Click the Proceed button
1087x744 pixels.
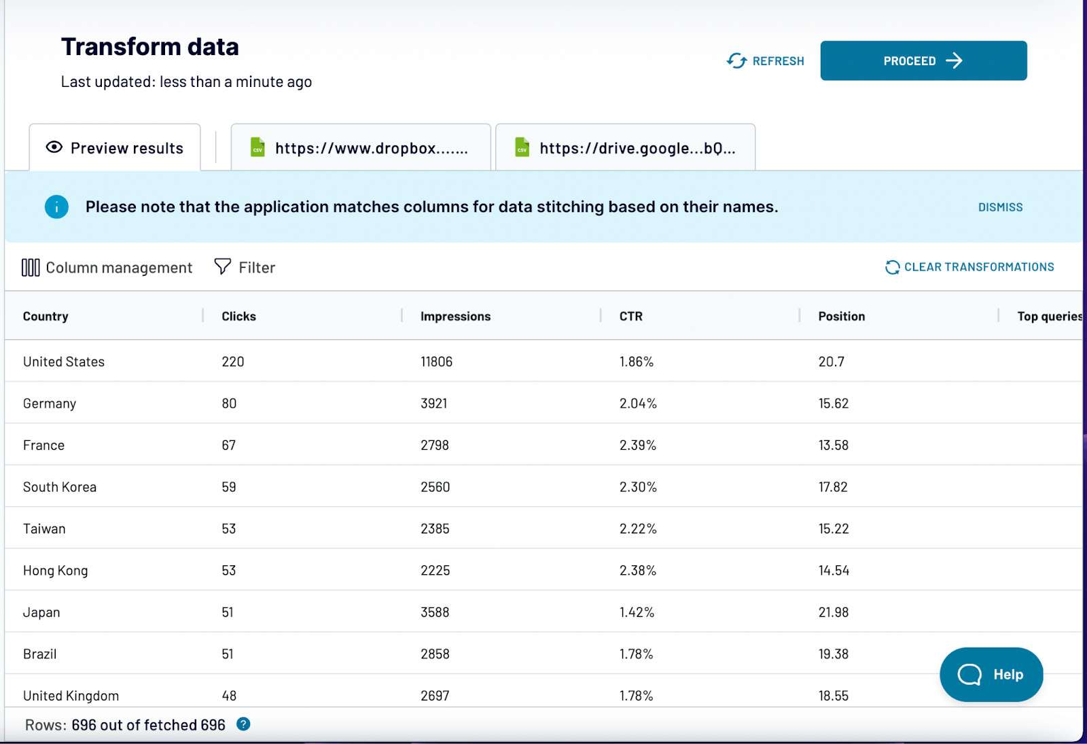tap(923, 60)
